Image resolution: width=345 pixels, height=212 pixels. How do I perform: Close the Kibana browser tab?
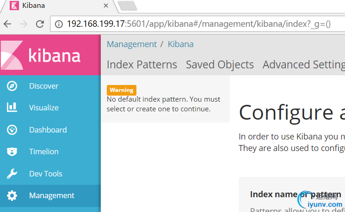coord(106,6)
